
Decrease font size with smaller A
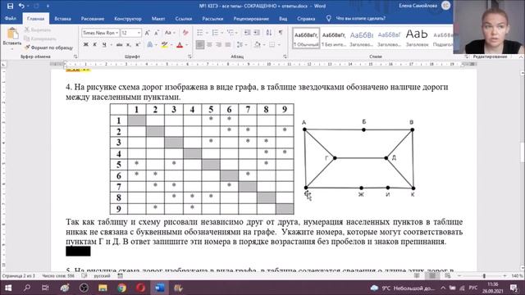[x=157, y=33]
